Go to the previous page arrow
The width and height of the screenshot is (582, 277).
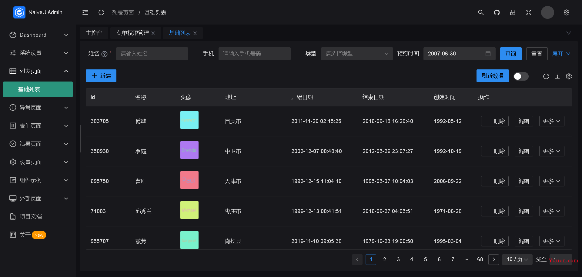(357, 259)
